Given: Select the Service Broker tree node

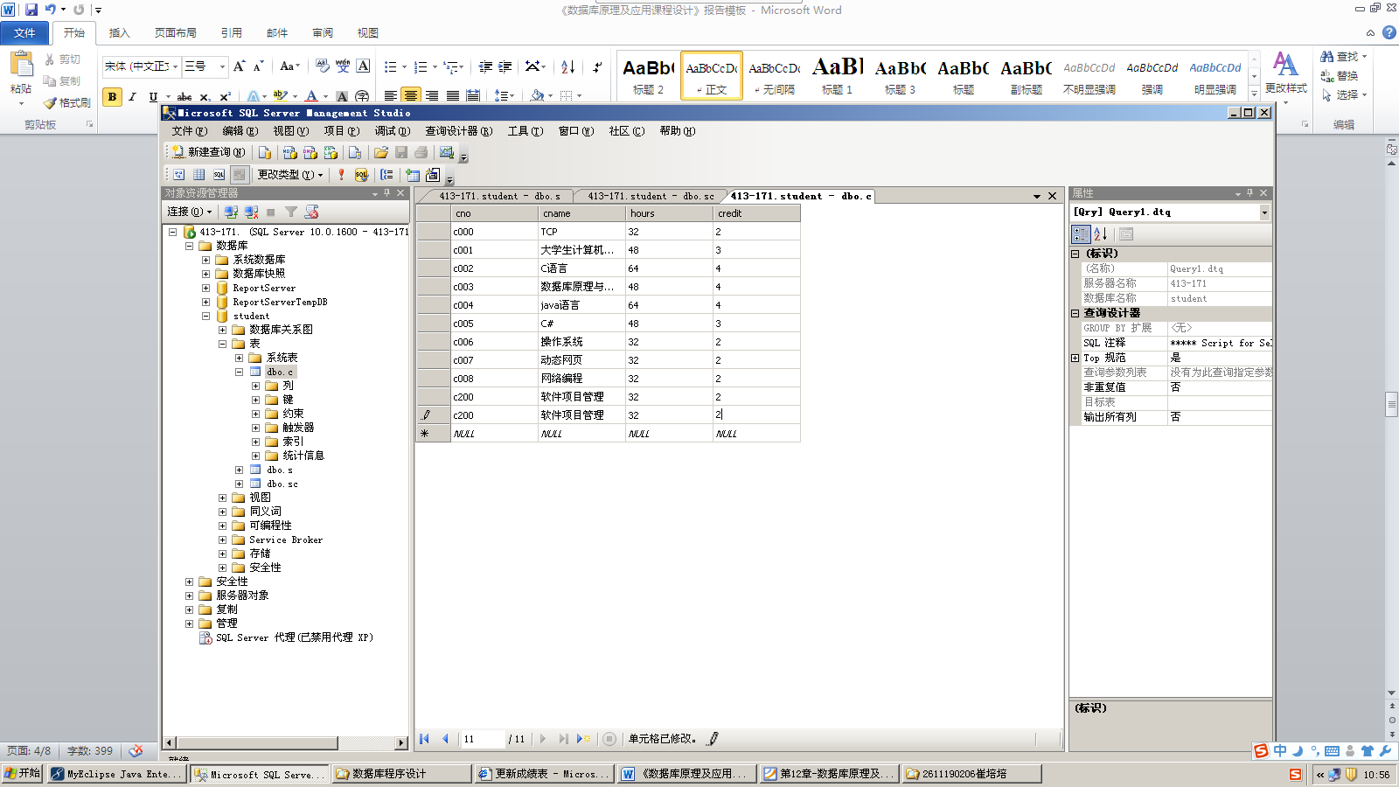Looking at the screenshot, I should pos(285,540).
